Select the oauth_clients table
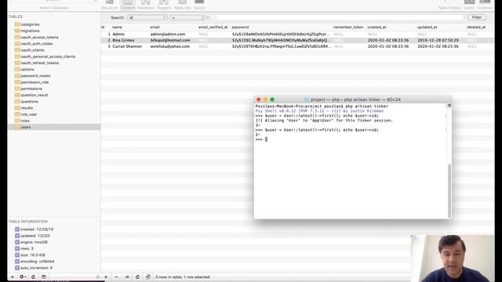This screenshot has width=502, height=282. 32,50
